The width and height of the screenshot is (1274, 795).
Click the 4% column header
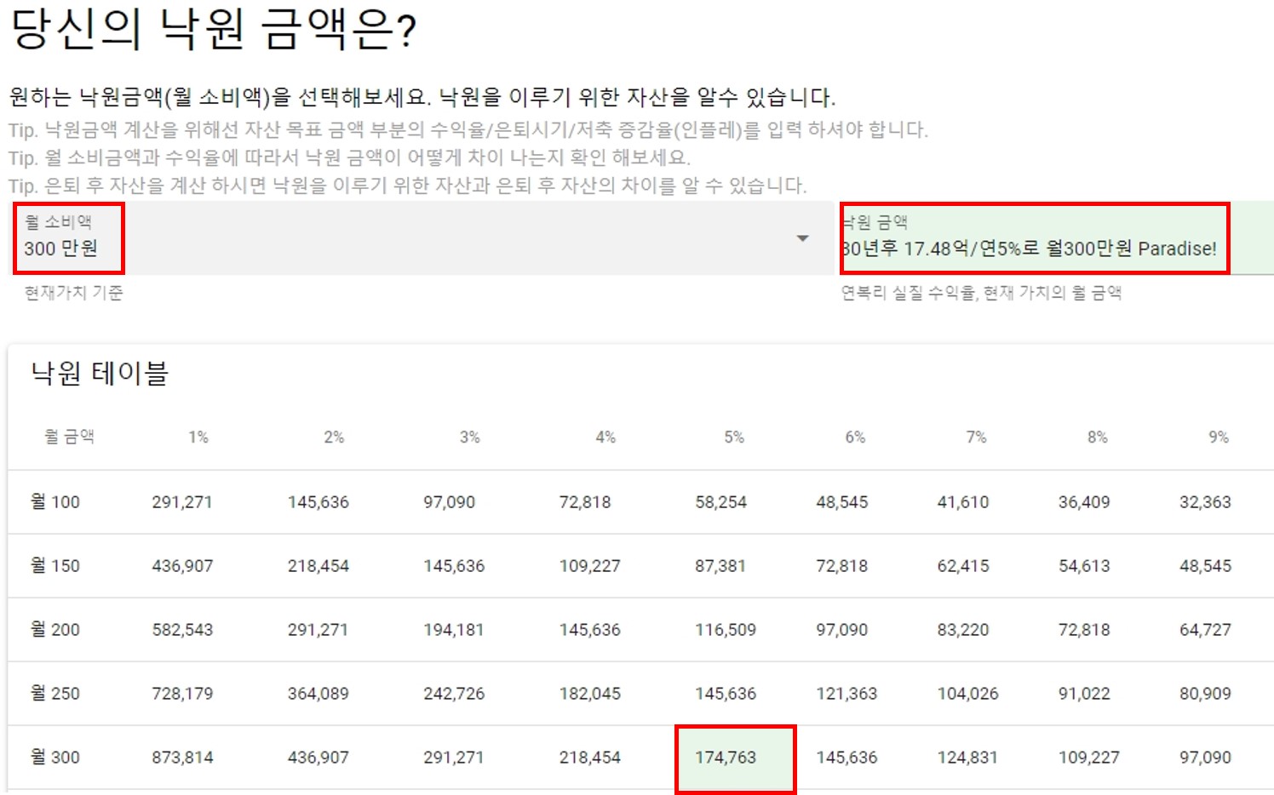(x=605, y=437)
